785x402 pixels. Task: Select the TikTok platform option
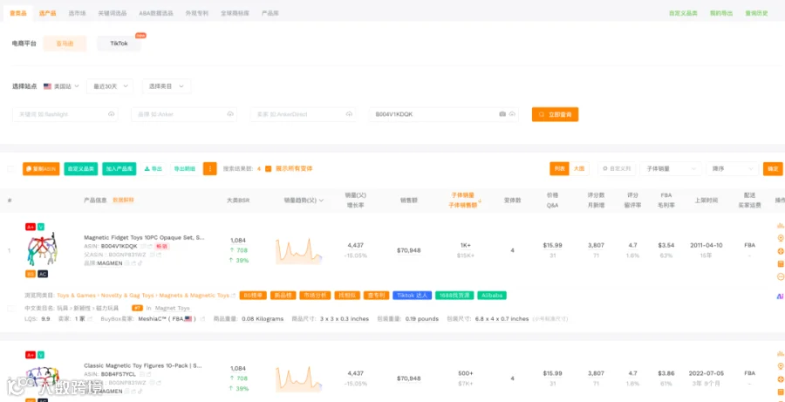119,44
